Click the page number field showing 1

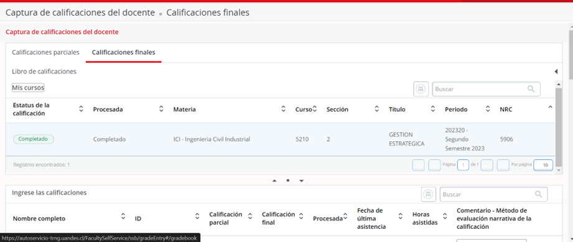pyautogui.click(x=463, y=165)
